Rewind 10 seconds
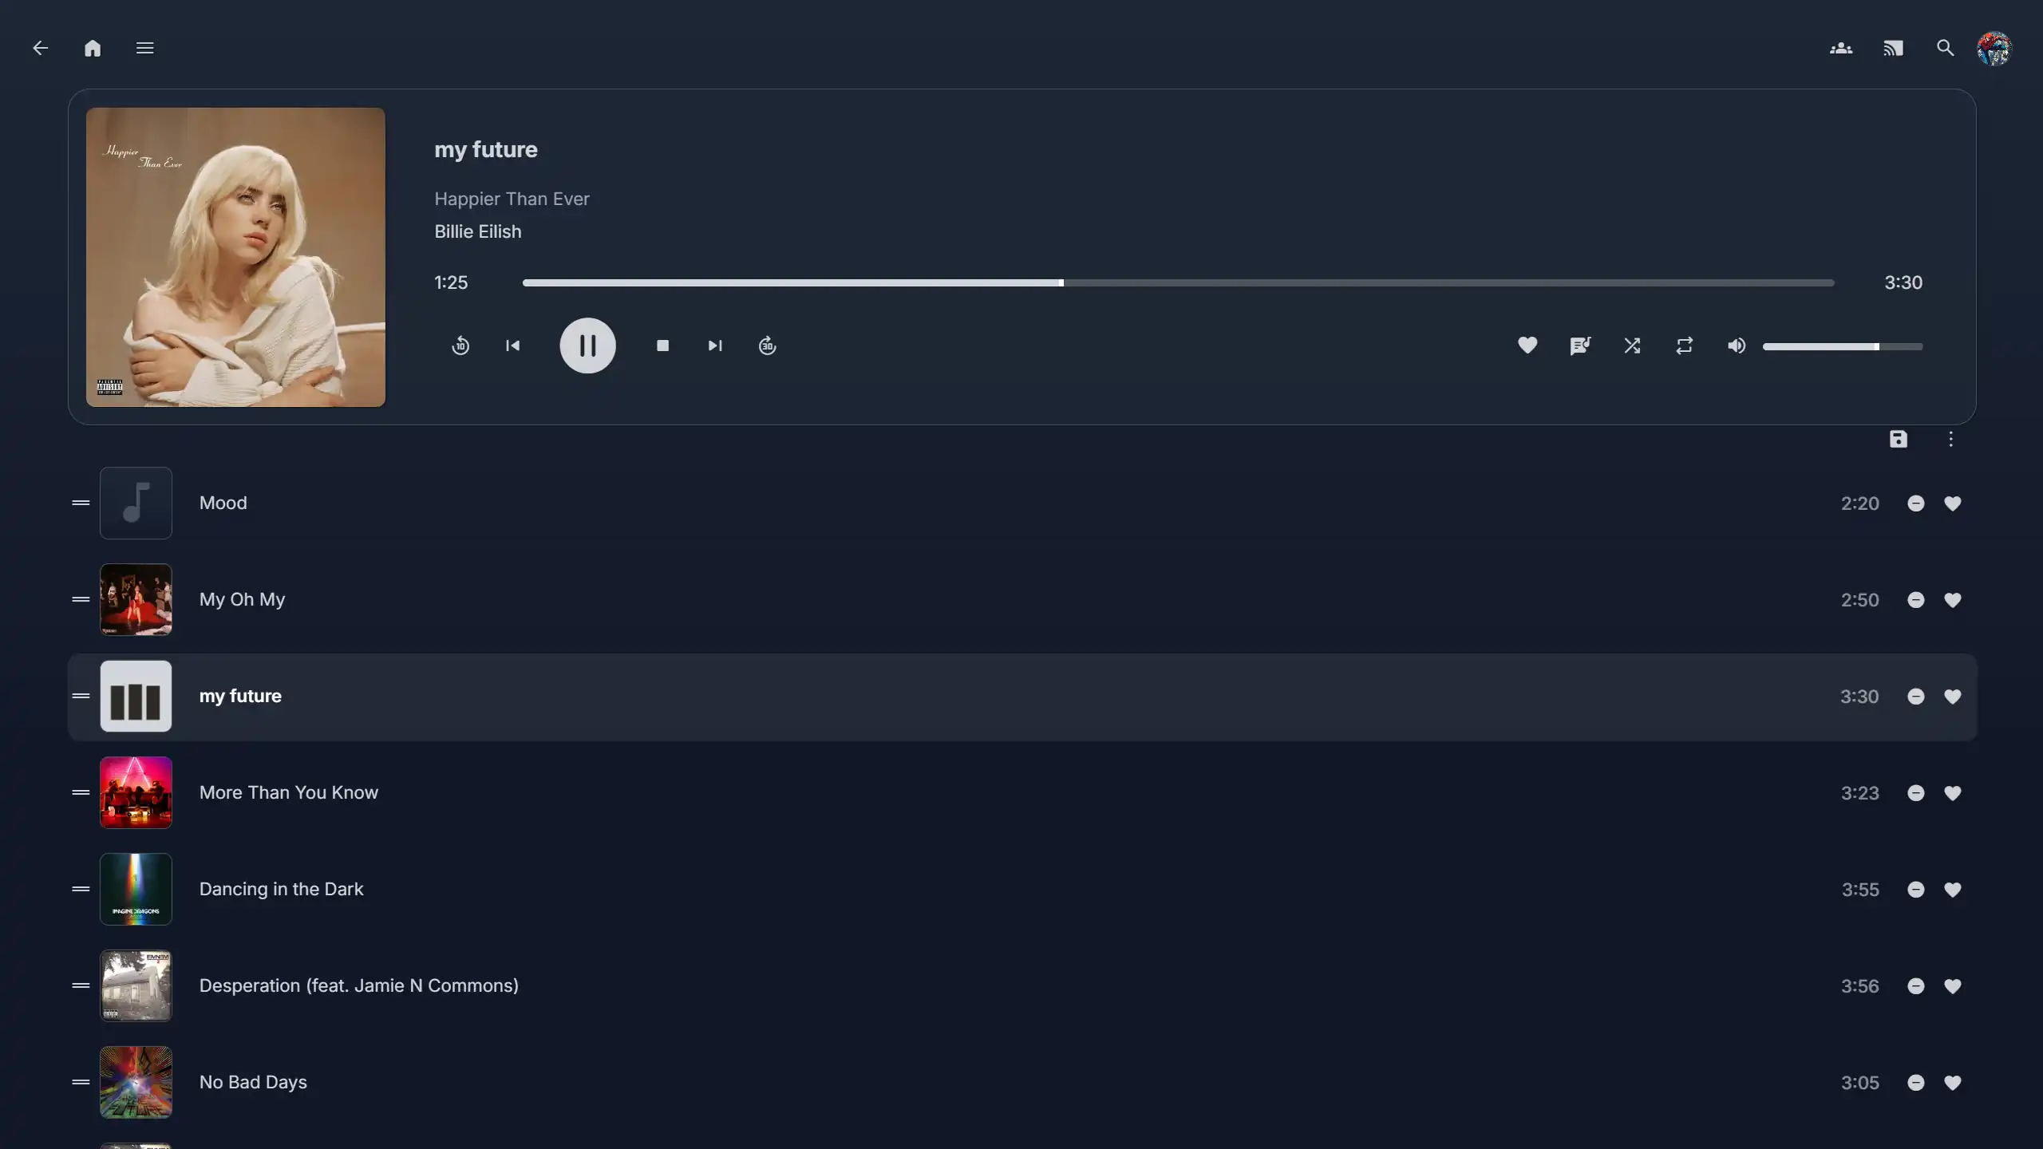This screenshot has width=2043, height=1149. pyautogui.click(x=460, y=345)
